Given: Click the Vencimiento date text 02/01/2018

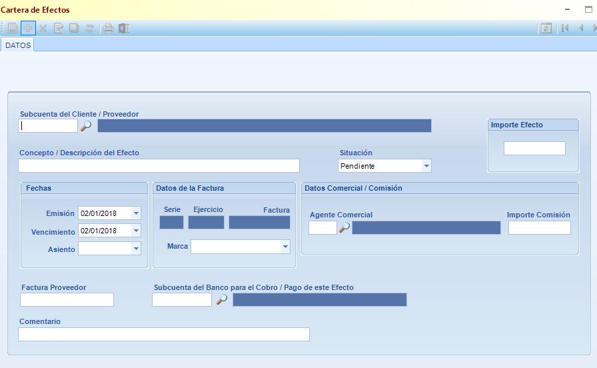Looking at the screenshot, I should pos(99,231).
